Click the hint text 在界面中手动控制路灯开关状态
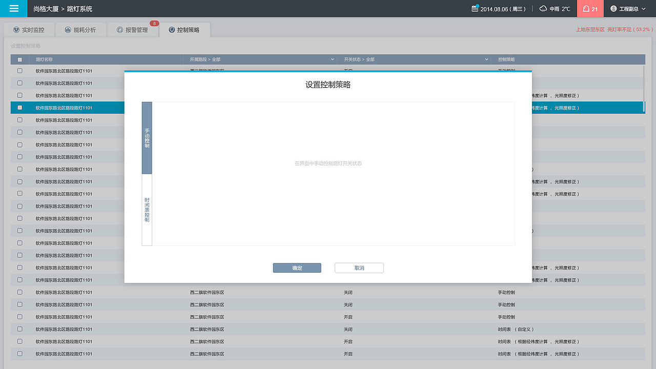The width and height of the screenshot is (656, 369). [x=329, y=163]
